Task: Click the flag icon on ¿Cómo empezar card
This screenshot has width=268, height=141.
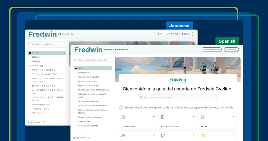Action: (x=123, y=117)
